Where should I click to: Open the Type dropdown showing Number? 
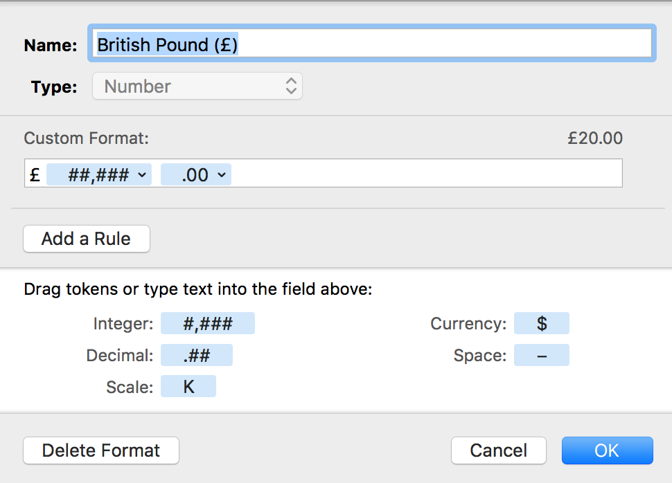tap(197, 86)
